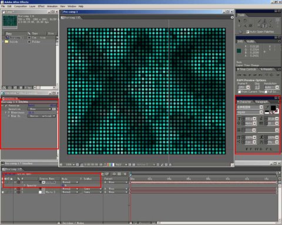Click the RAM Preview button in Time Controls
The height and width of the screenshot is (225, 282).
[x=278, y=75]
